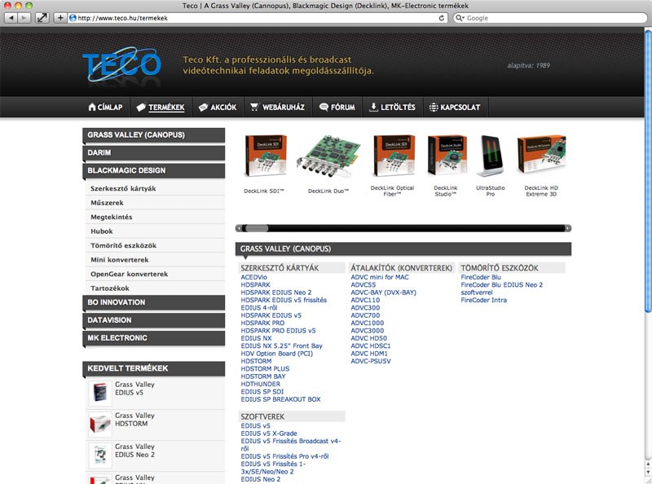Viewport: 652px width, 484px height.
Task: Click the TECO logo
Action: (x=121, y=65)
